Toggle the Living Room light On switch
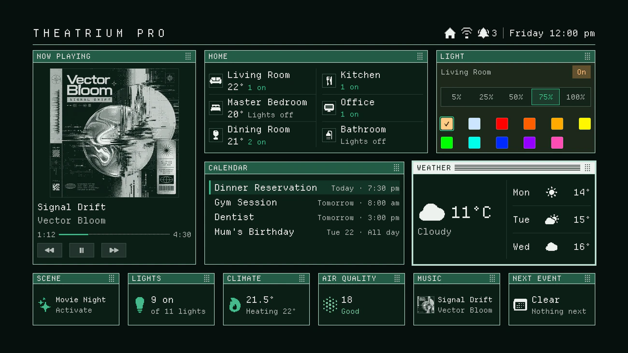Viewport: 628px width, 353px height. click(x=581, y=72)
